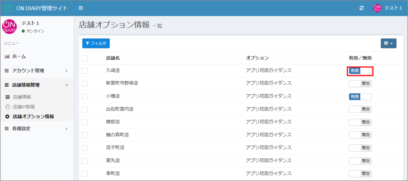Enable the 出石町宮内店 option toggle
This screenshot has width=408, height=181.
pyautogui.click(x=360, y=109)
